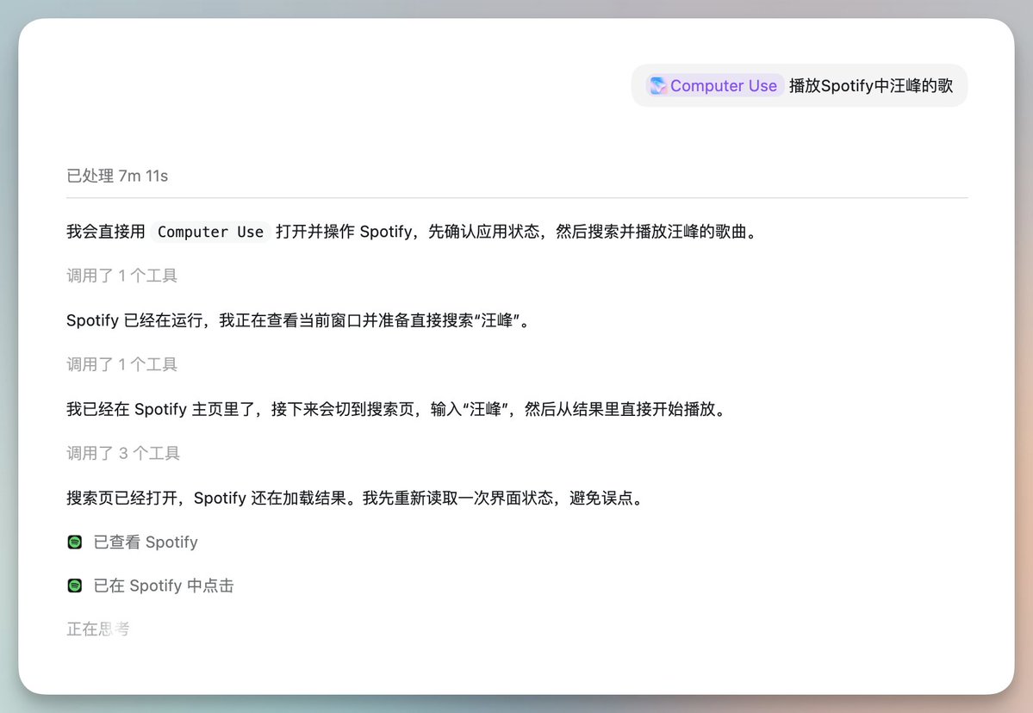Click the message 我已经在 Spotify 主页里了

398,409
